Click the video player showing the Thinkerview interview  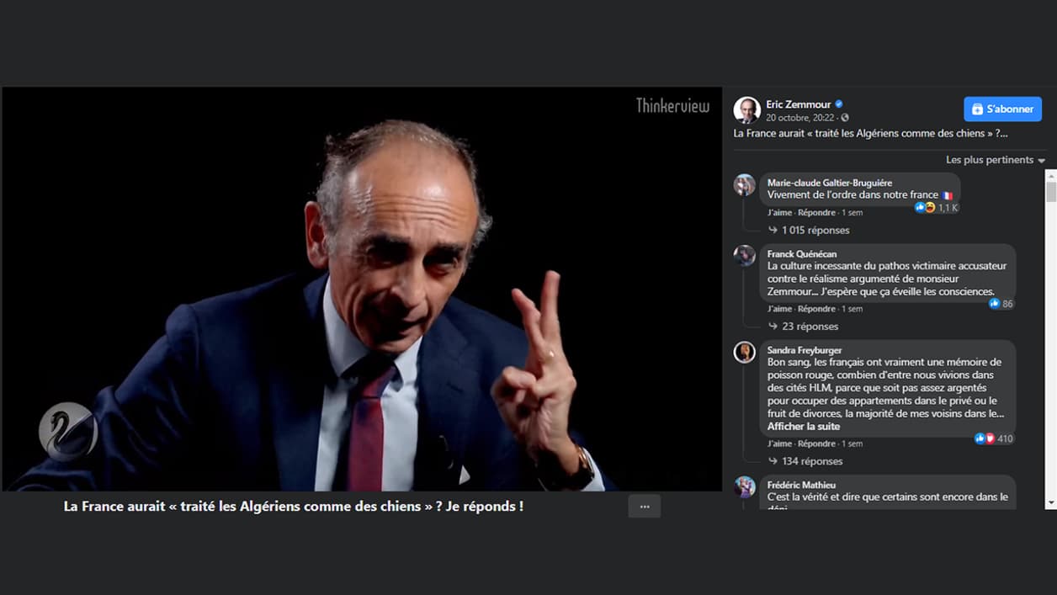(x=362, y=289)
